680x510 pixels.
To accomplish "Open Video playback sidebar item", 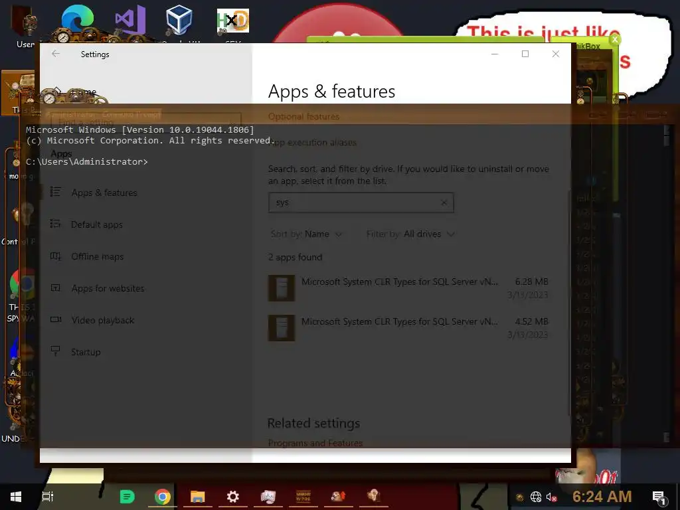I will click(x=102, y=320).
